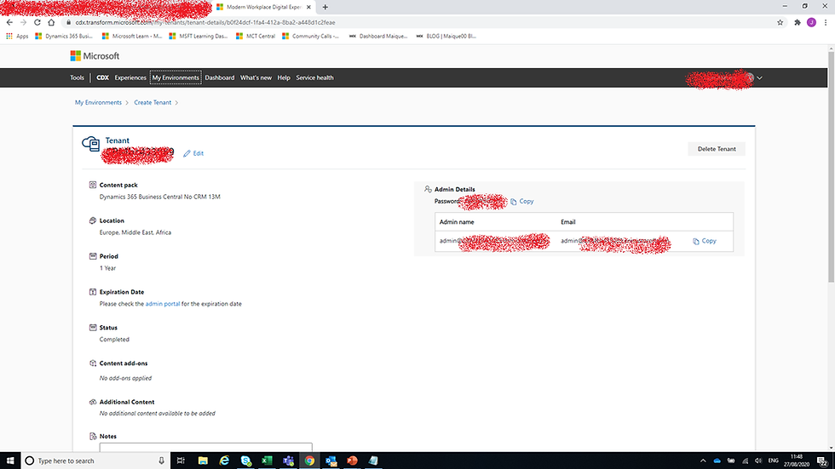The width and height of the screenshot is (835, 469).
Task: Close the Modern Workplace Digital tab
Action: [308, 8]
